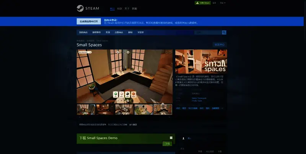Click the 关于 header menu item
Image resolution: width=306 pixels, height=154 pixels.
(127, 8)
